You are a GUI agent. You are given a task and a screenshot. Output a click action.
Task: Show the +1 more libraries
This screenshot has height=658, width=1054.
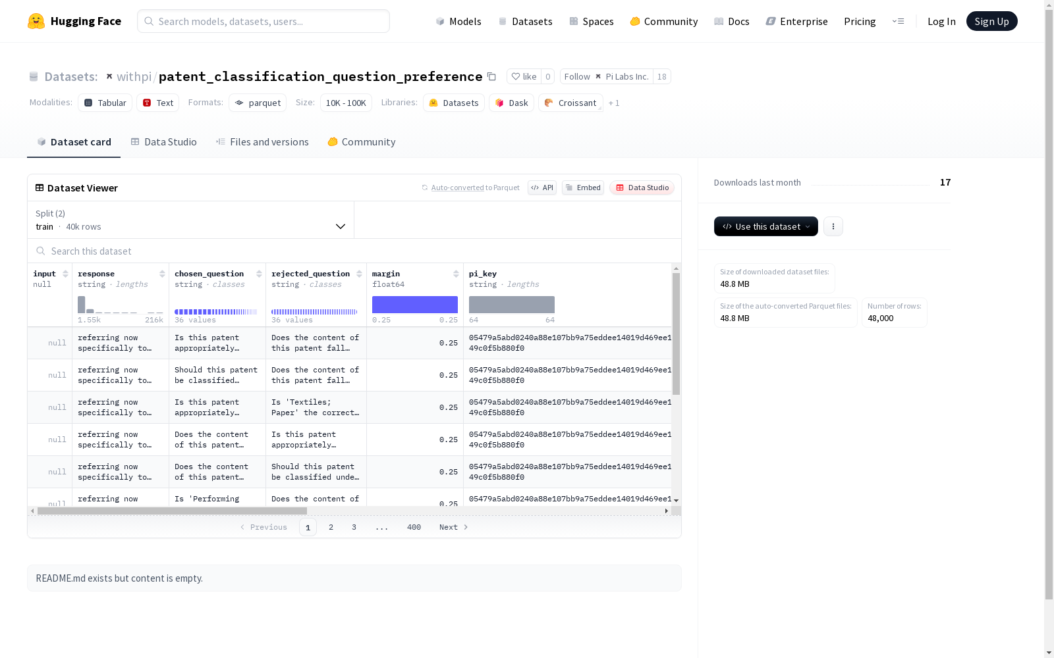click(614, 103)
